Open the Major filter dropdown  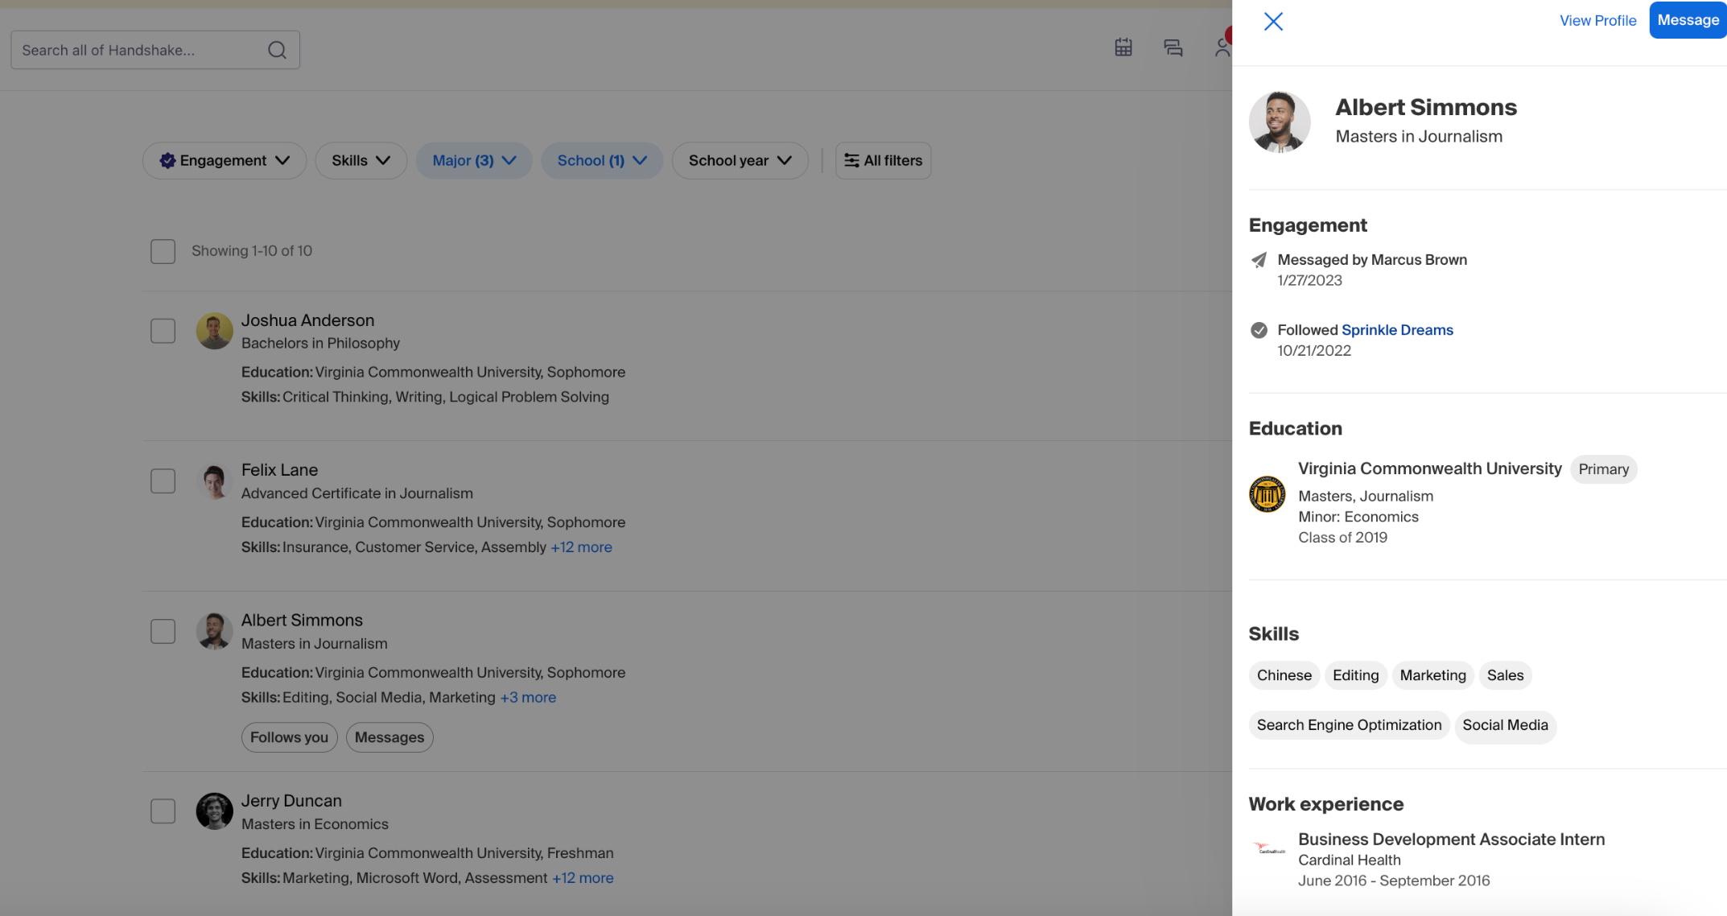click(x=473, y=160)
